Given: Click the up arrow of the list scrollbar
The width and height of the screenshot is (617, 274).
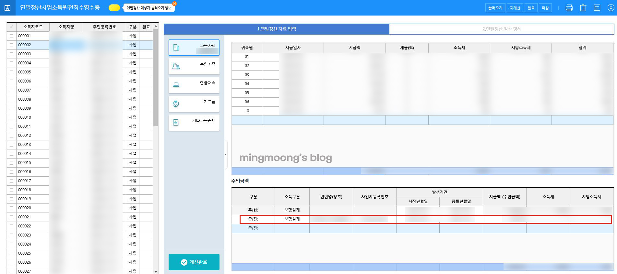Looking at the screenshot, I should point(156,26).
